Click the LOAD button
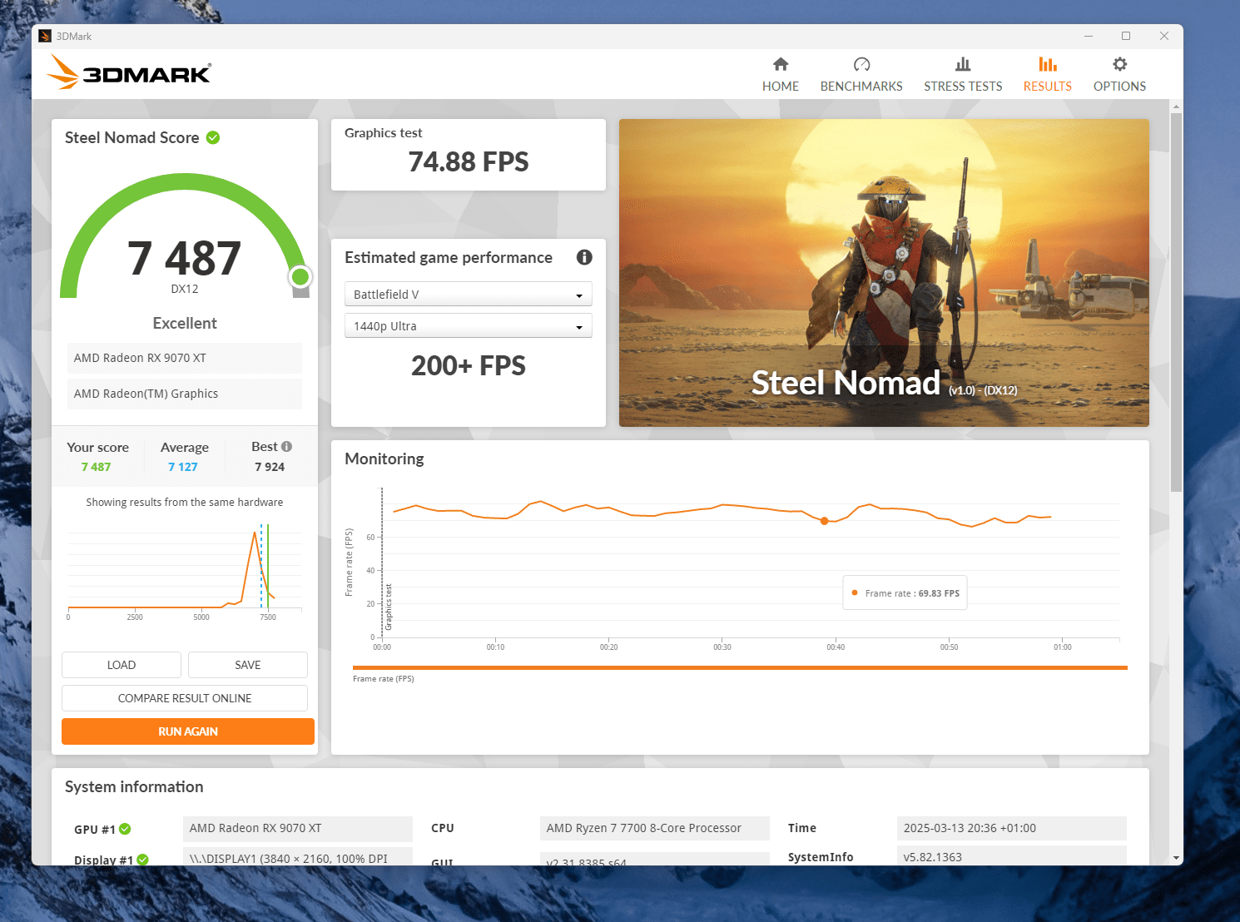This screenshot has width=1240, height=922. [122, 665]
